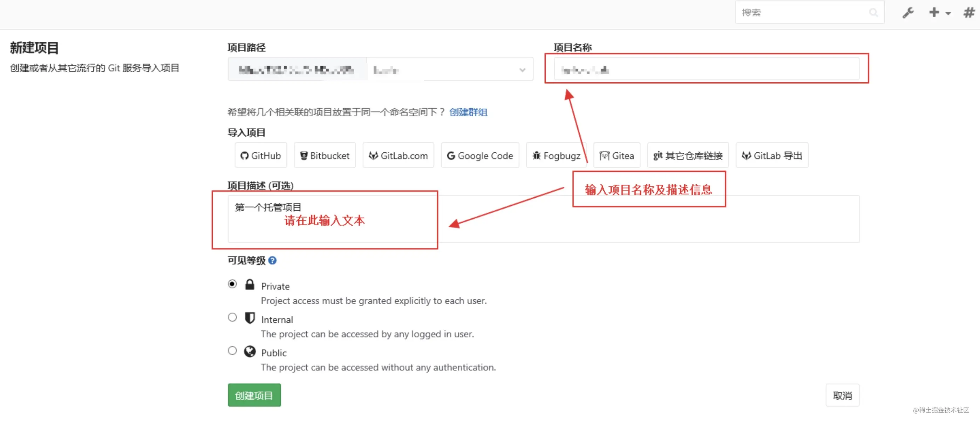Screen dimensions: 980x424
Task: Open visibility level help question icon
Action: click(272, 260)
